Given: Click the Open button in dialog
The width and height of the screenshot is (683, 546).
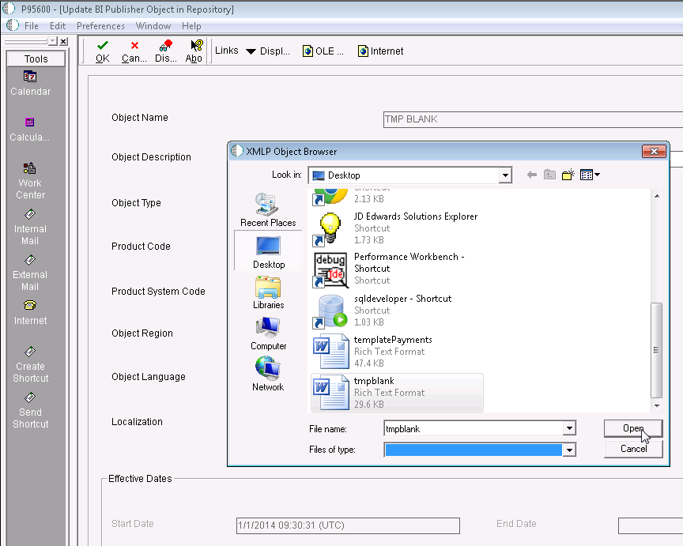Looking at the screenshot, I should point(633,428).
